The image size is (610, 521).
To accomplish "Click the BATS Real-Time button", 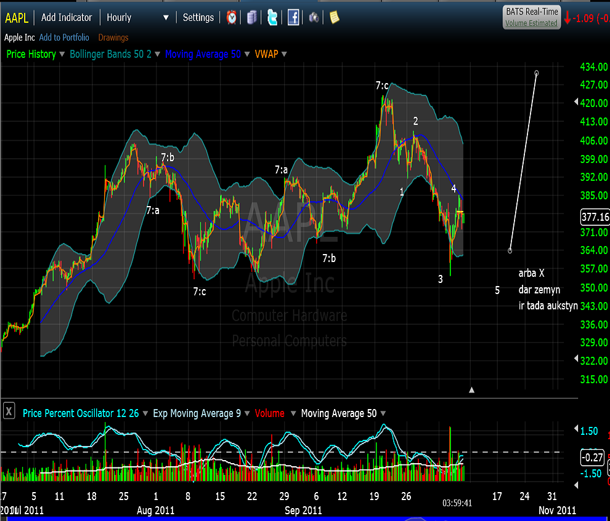I will pyautogui.click(x=532, y=12).
